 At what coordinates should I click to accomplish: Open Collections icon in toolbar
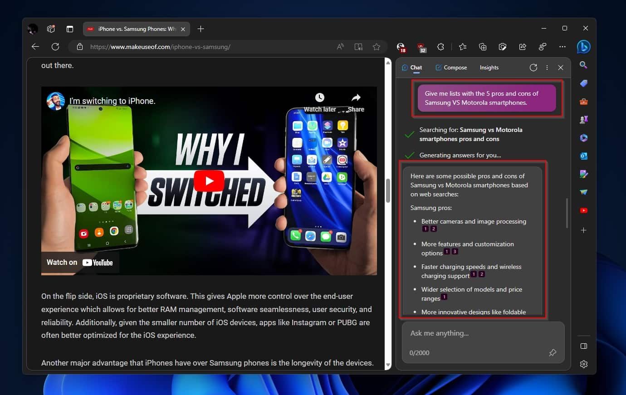tap(483, 47)
